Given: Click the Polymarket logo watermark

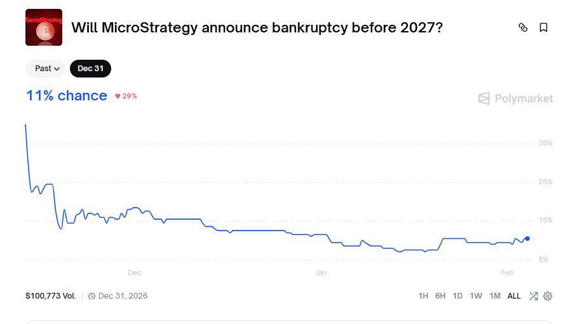Looking at the screenshot, I should click(x=515, y=98).
